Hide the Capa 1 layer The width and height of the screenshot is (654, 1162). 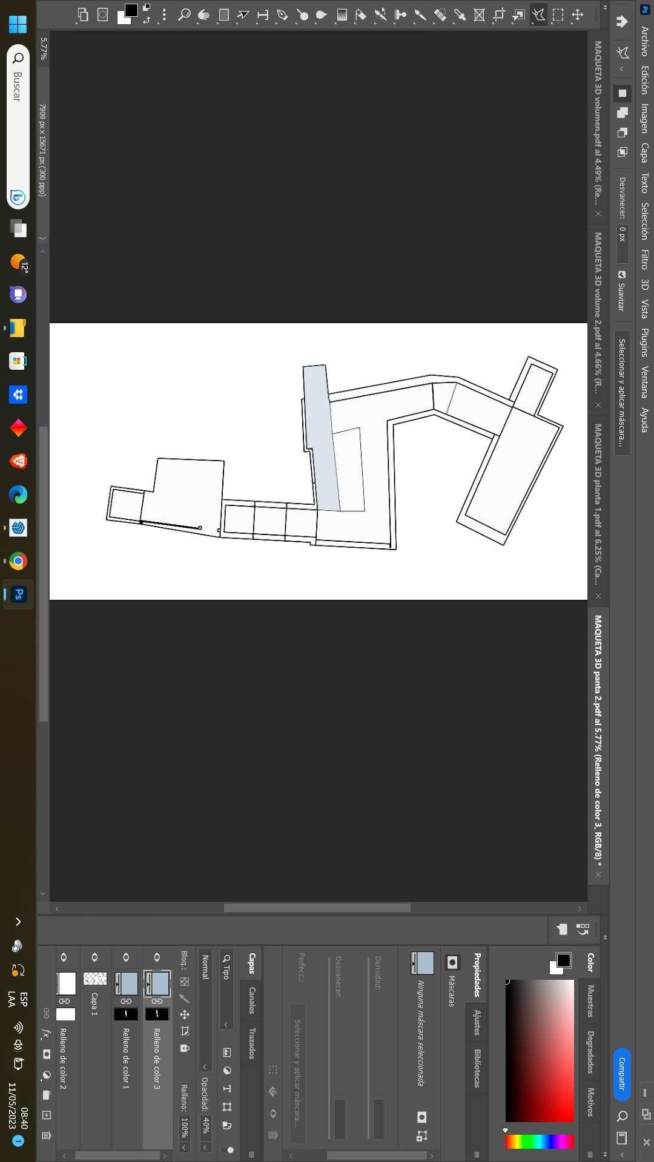94,957
